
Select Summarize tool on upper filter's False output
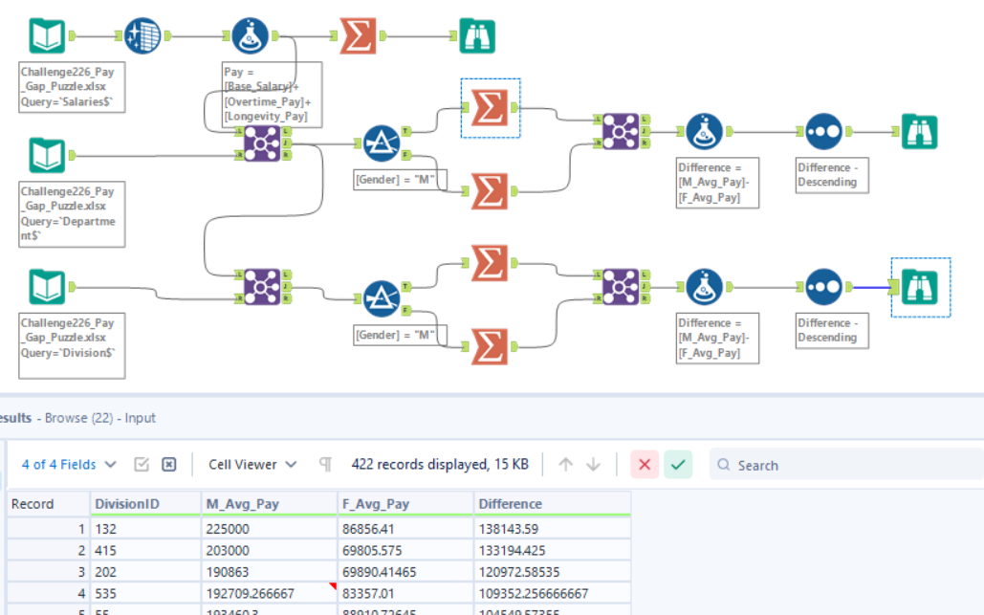(490, 191)
